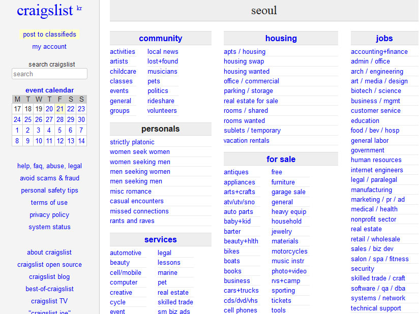
Task: Open real estate jobs link
Action: (366, 229)
